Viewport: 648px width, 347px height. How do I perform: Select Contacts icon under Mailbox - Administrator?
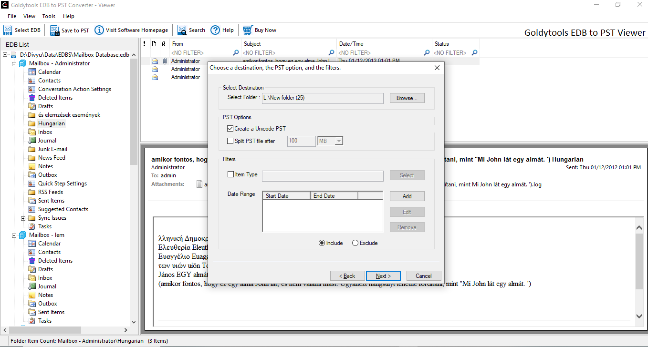click(32, 81)
